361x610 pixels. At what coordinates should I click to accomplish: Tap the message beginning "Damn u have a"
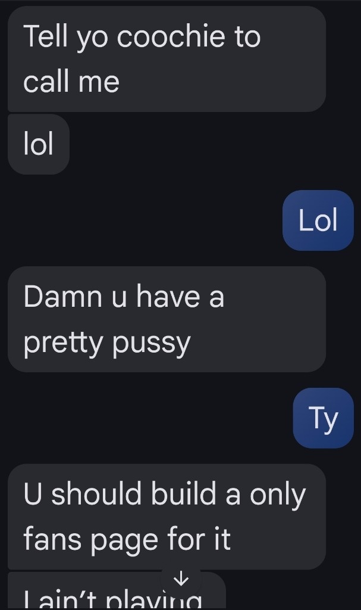(167, 319)
